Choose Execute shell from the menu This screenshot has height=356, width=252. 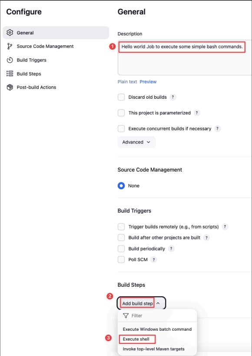(x=136, y=339)
